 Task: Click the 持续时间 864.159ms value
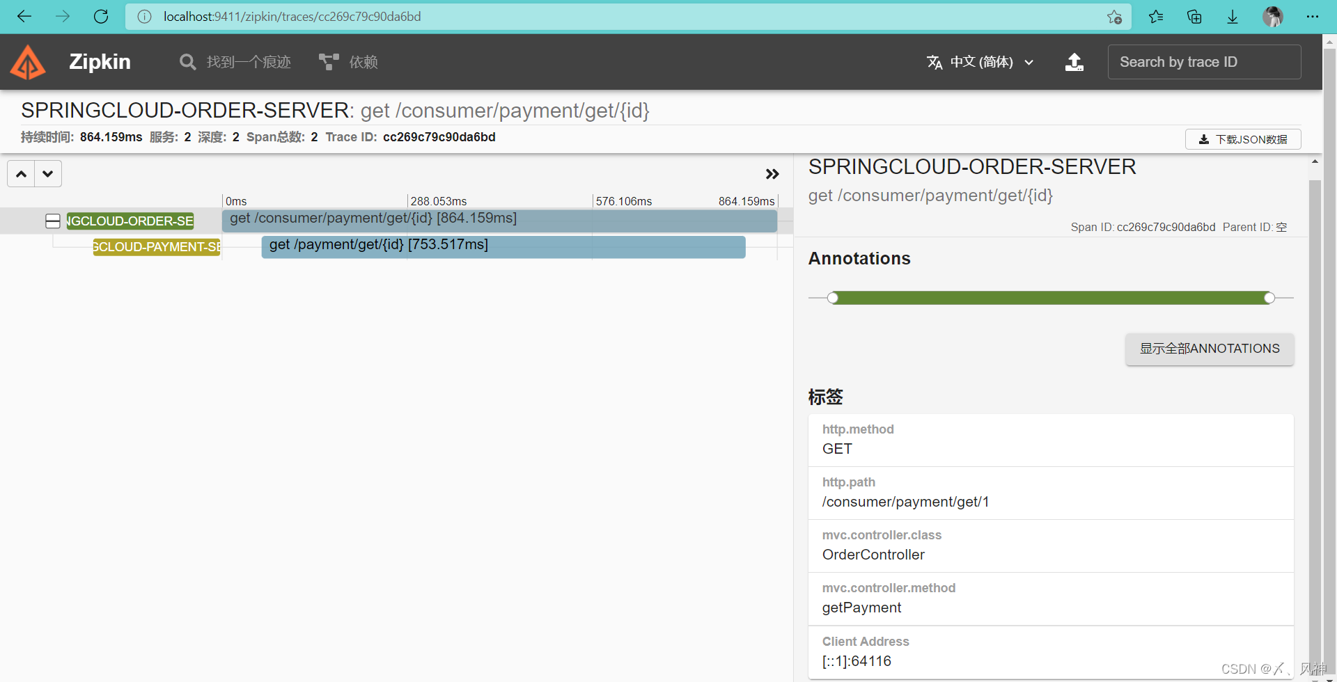click(111, 137)
